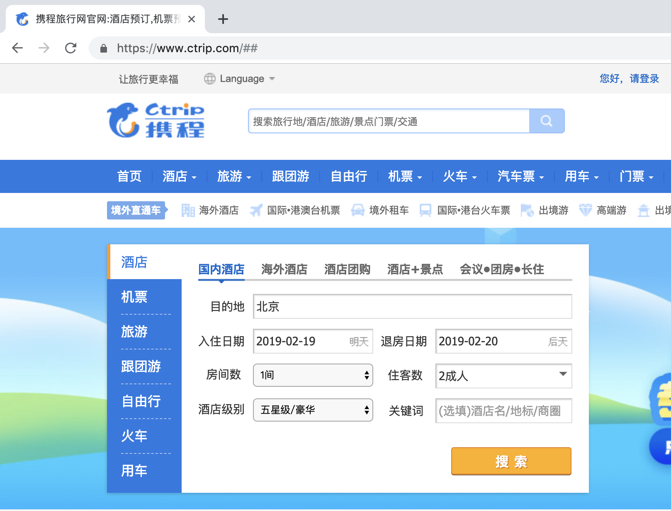Select 跟团游 in the left sidebar
The height and width of the screenshot is (511, 671).
point(144,366)
